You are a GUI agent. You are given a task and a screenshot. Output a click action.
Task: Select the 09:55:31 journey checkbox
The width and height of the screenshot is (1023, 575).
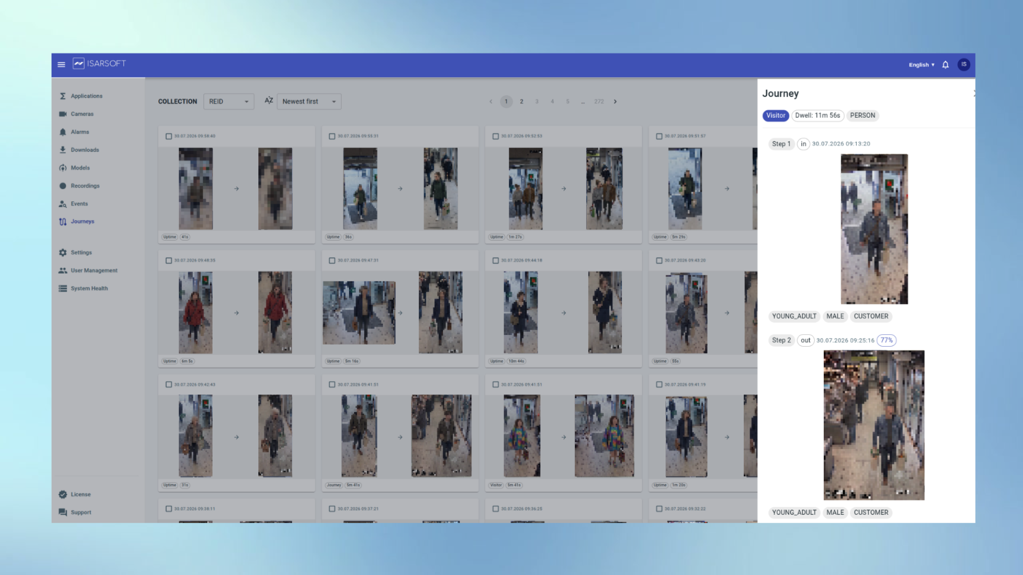coord(332,136)
